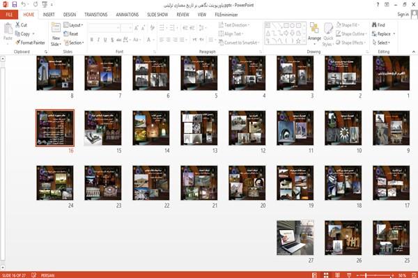
Task: Click Convert to SmartArt
Action: (x=238, y=43)
